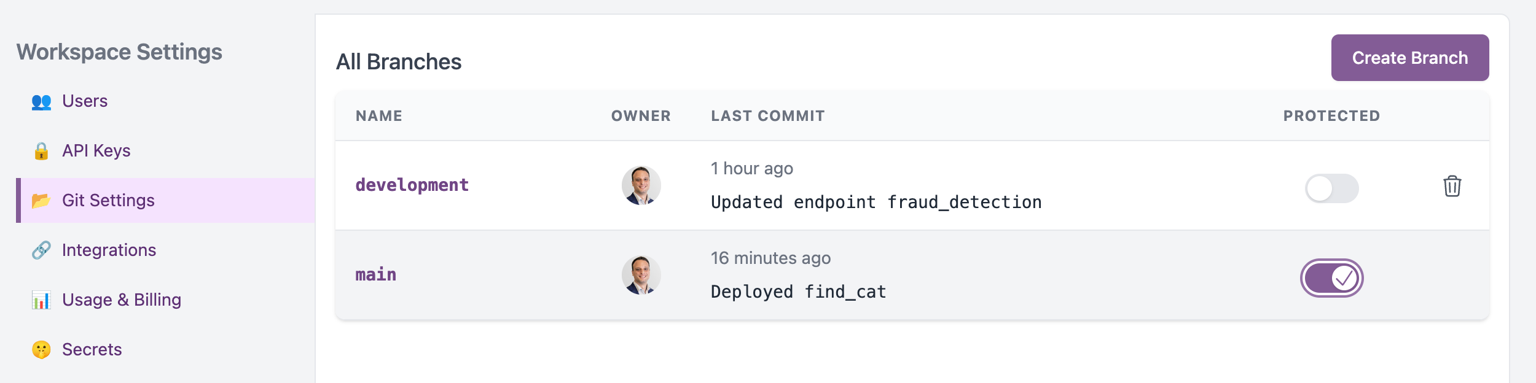Open the main branch link
The width and height of the screenshot is (1536, 383).
tap(375, 275)
